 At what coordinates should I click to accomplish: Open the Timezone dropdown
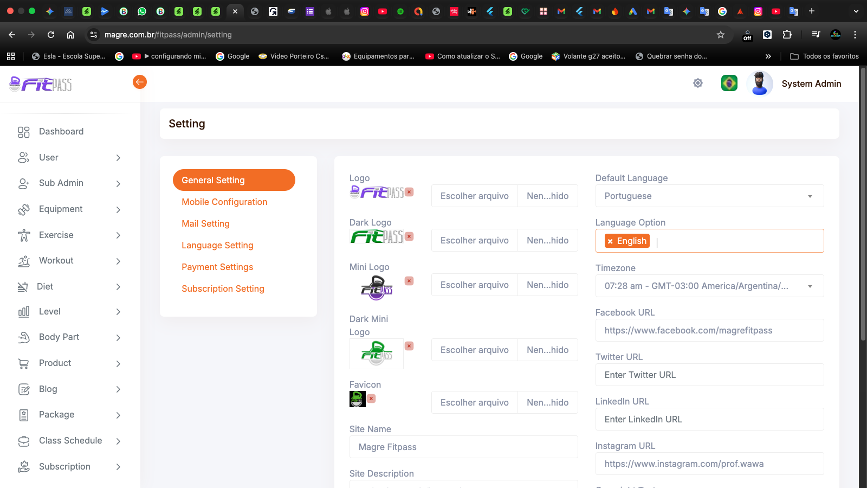pyautogui.click(x=709, y=286)
